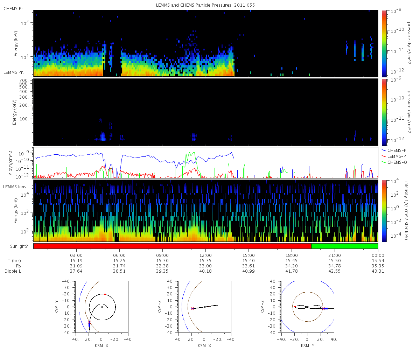Viewport: 420px width, 350px height.
Task: Click the 03:00 time axis label
Action: (76, 255)
